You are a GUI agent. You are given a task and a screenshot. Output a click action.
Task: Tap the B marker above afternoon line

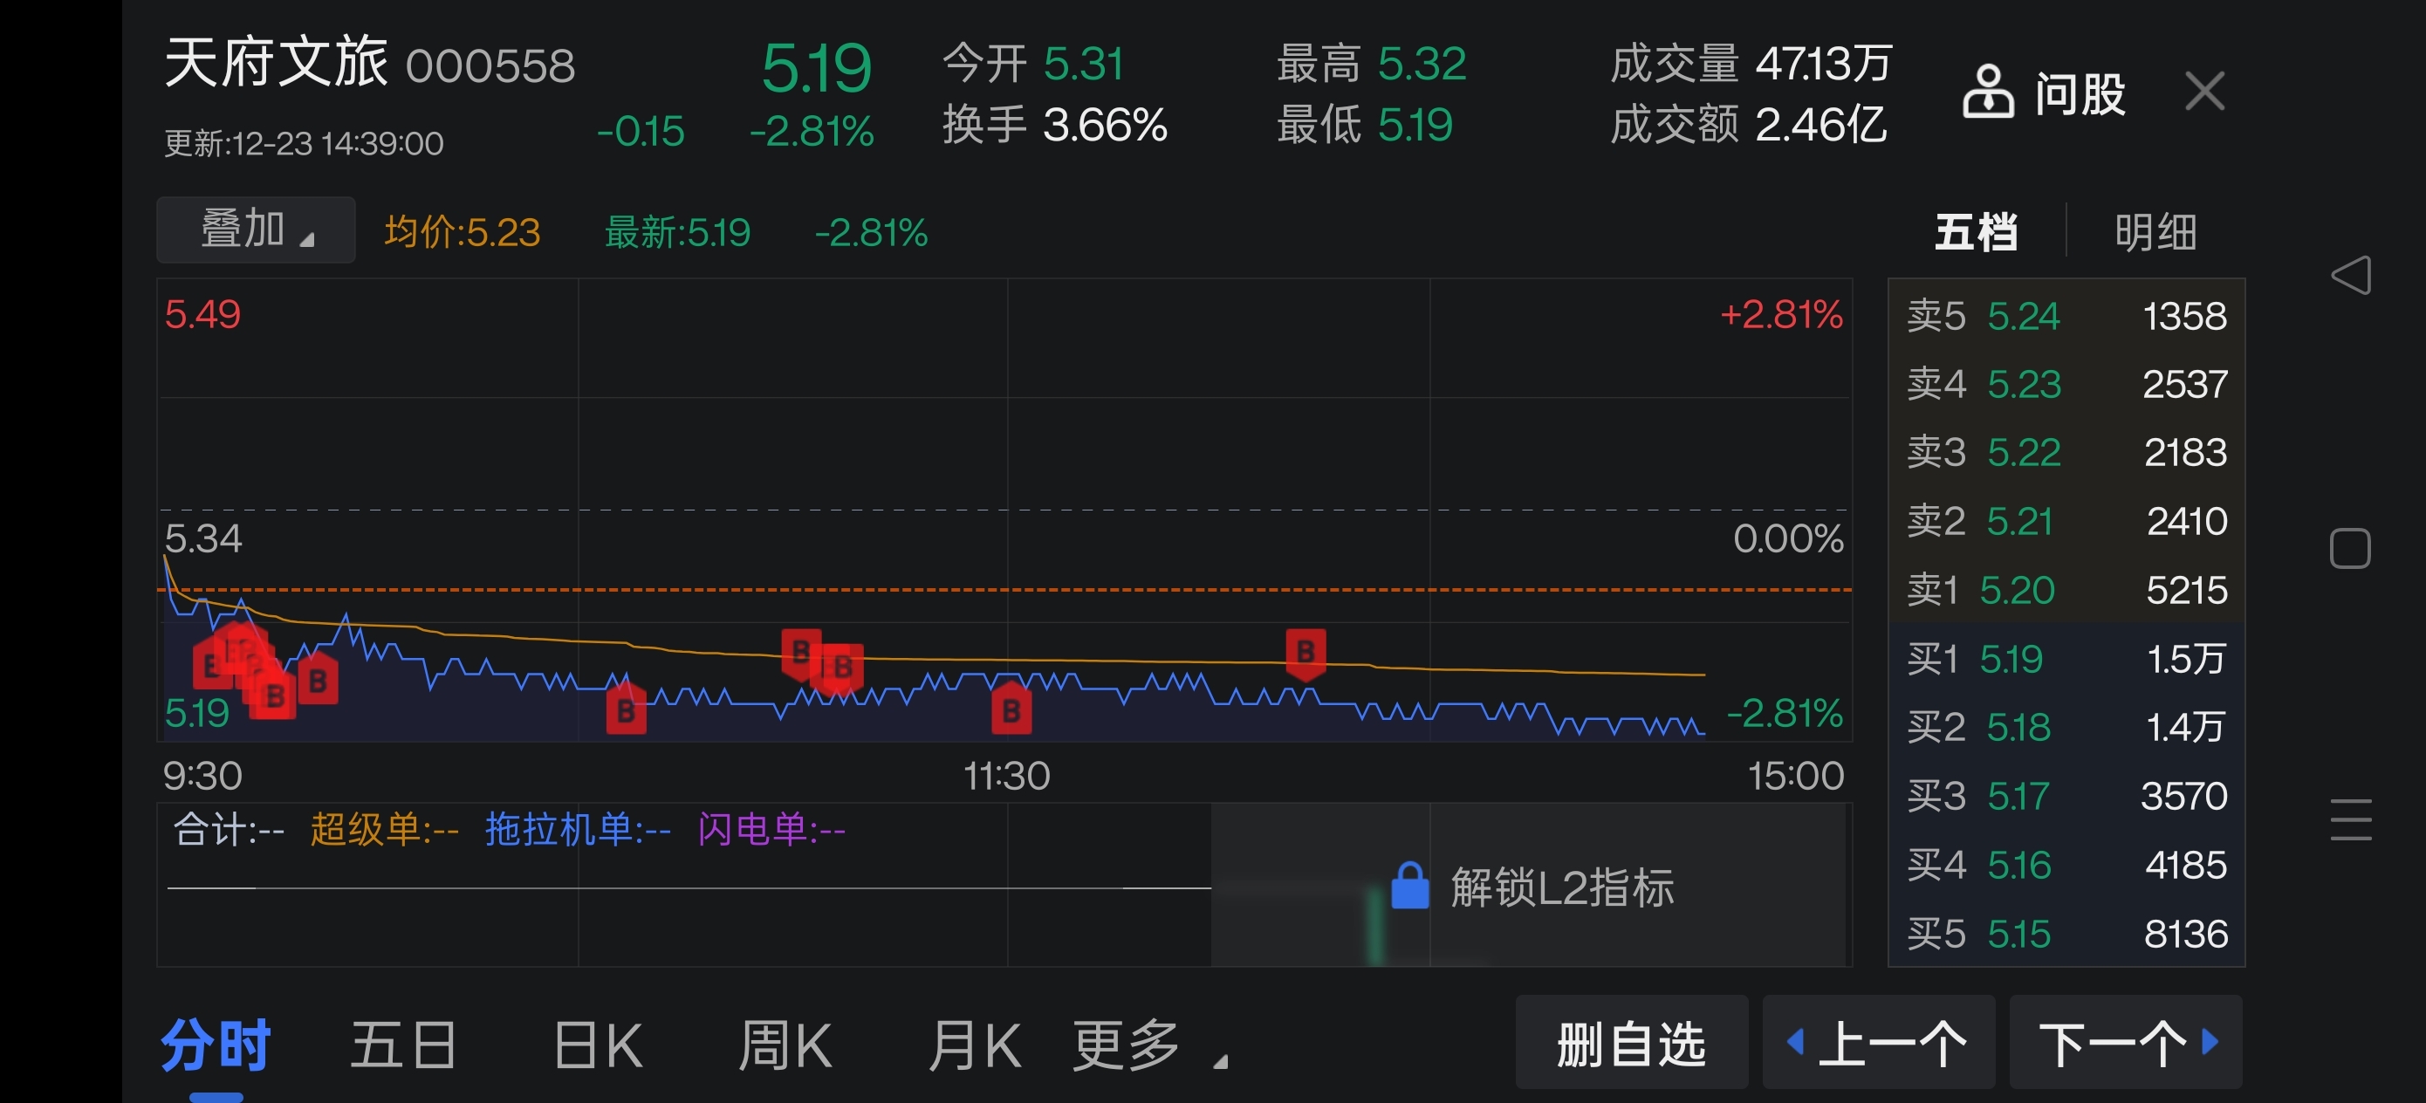(x=1306, y=652)
